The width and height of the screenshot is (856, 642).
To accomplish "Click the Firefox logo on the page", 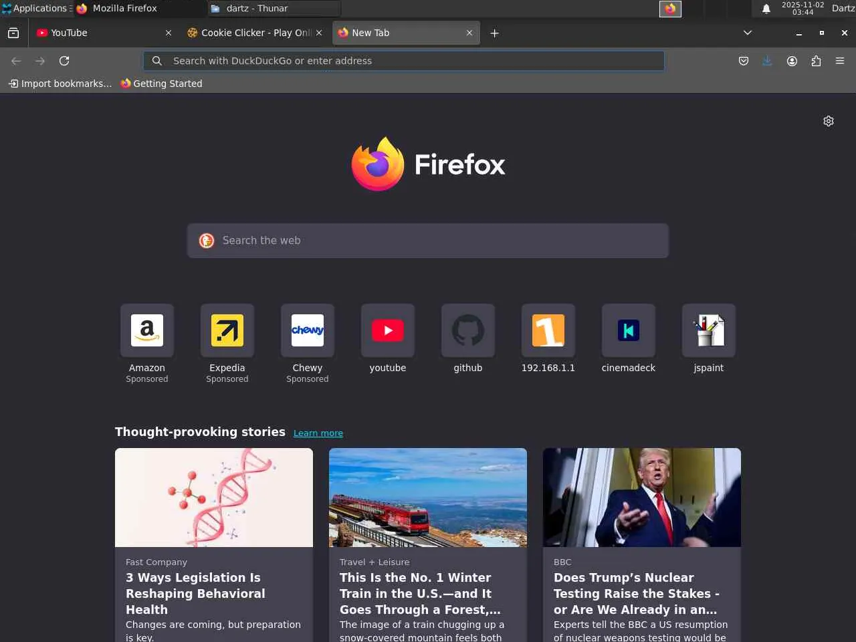I will [x=428, y=164].
